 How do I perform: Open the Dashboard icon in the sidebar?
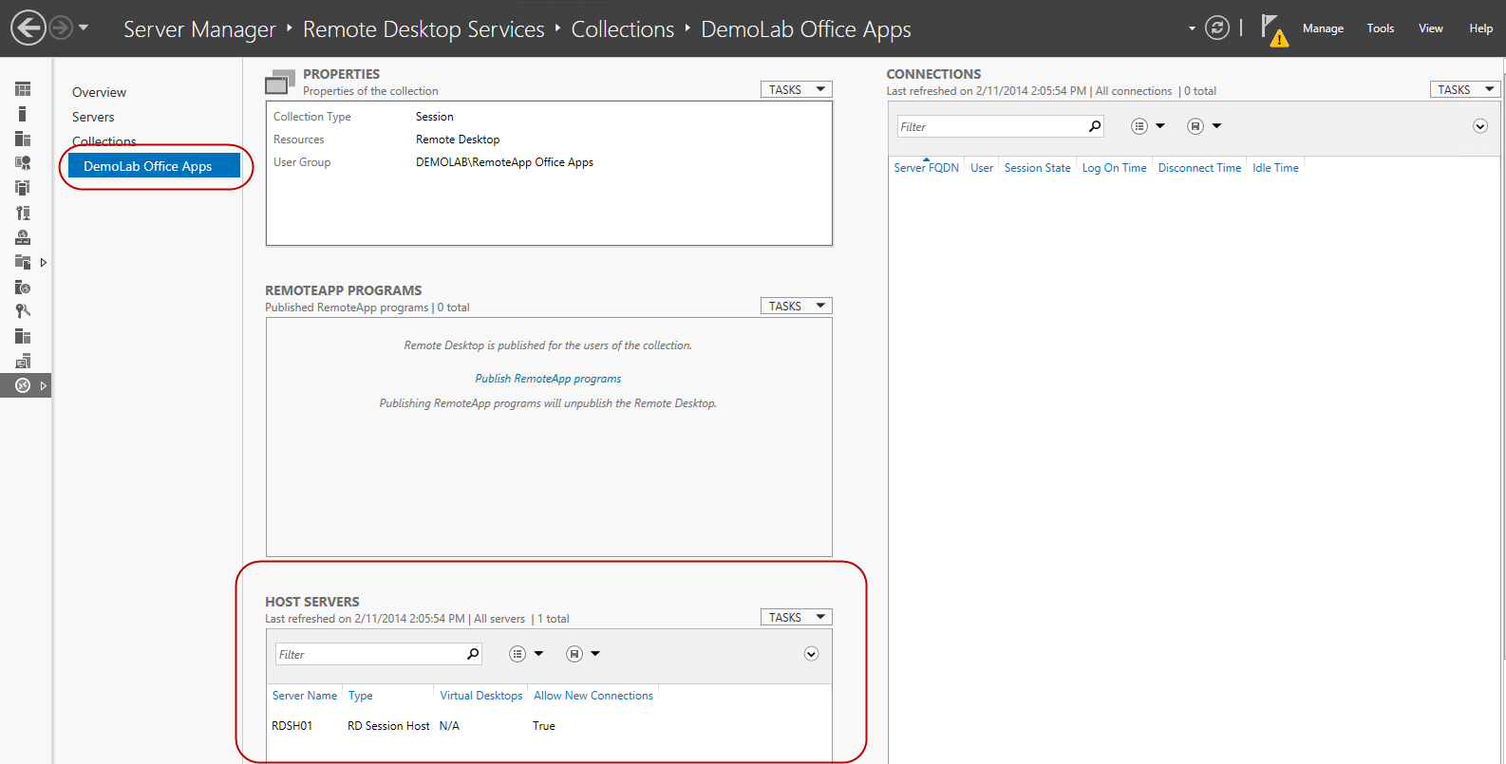point(23,89)
